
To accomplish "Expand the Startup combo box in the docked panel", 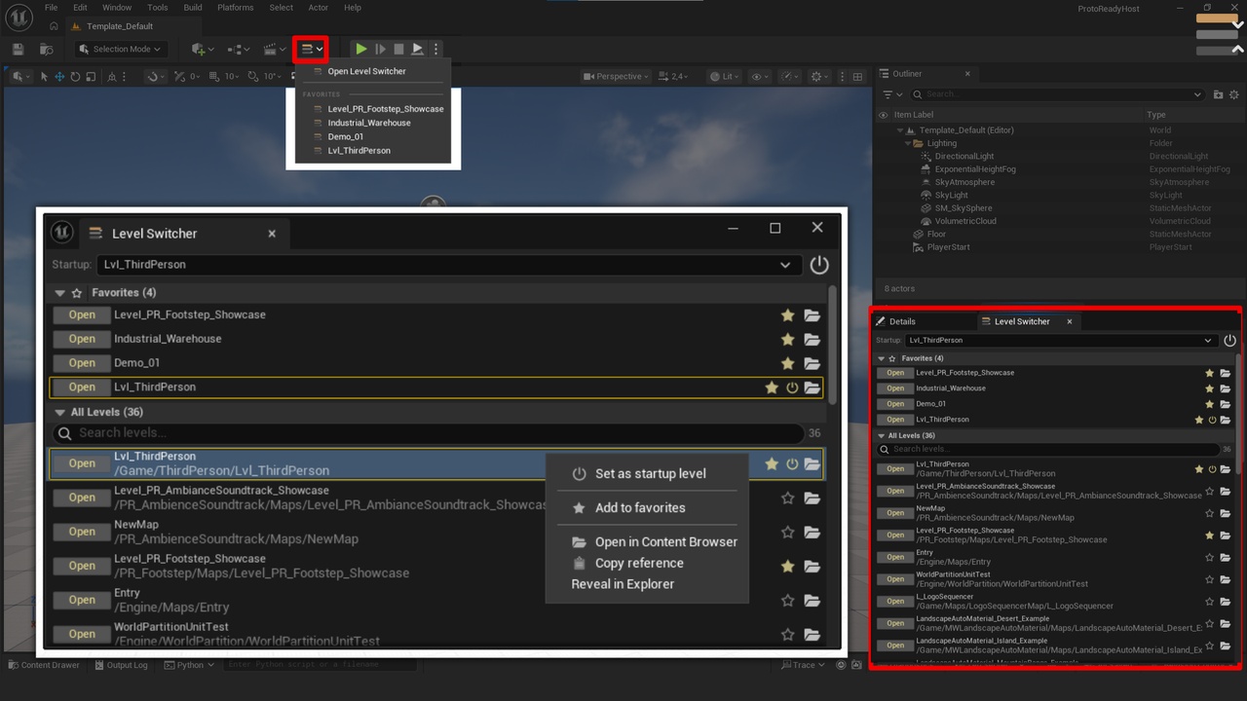I will [1061, 341].
